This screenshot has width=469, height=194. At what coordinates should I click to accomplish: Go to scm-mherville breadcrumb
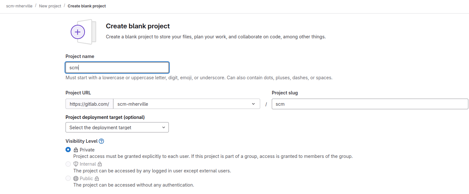click(19, 6)
